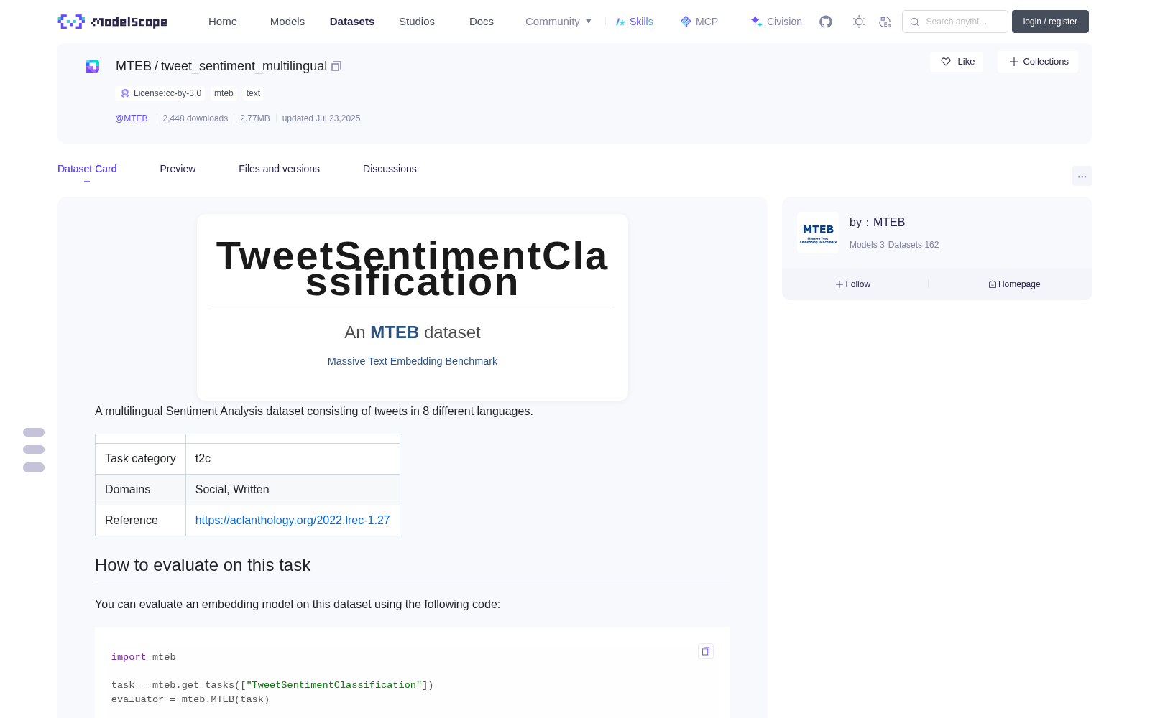Image resolution: width=1150 pixels, height=718 pixels.
Task: Open the three-dots more options menu
Action: click(x=1082, y=176)
